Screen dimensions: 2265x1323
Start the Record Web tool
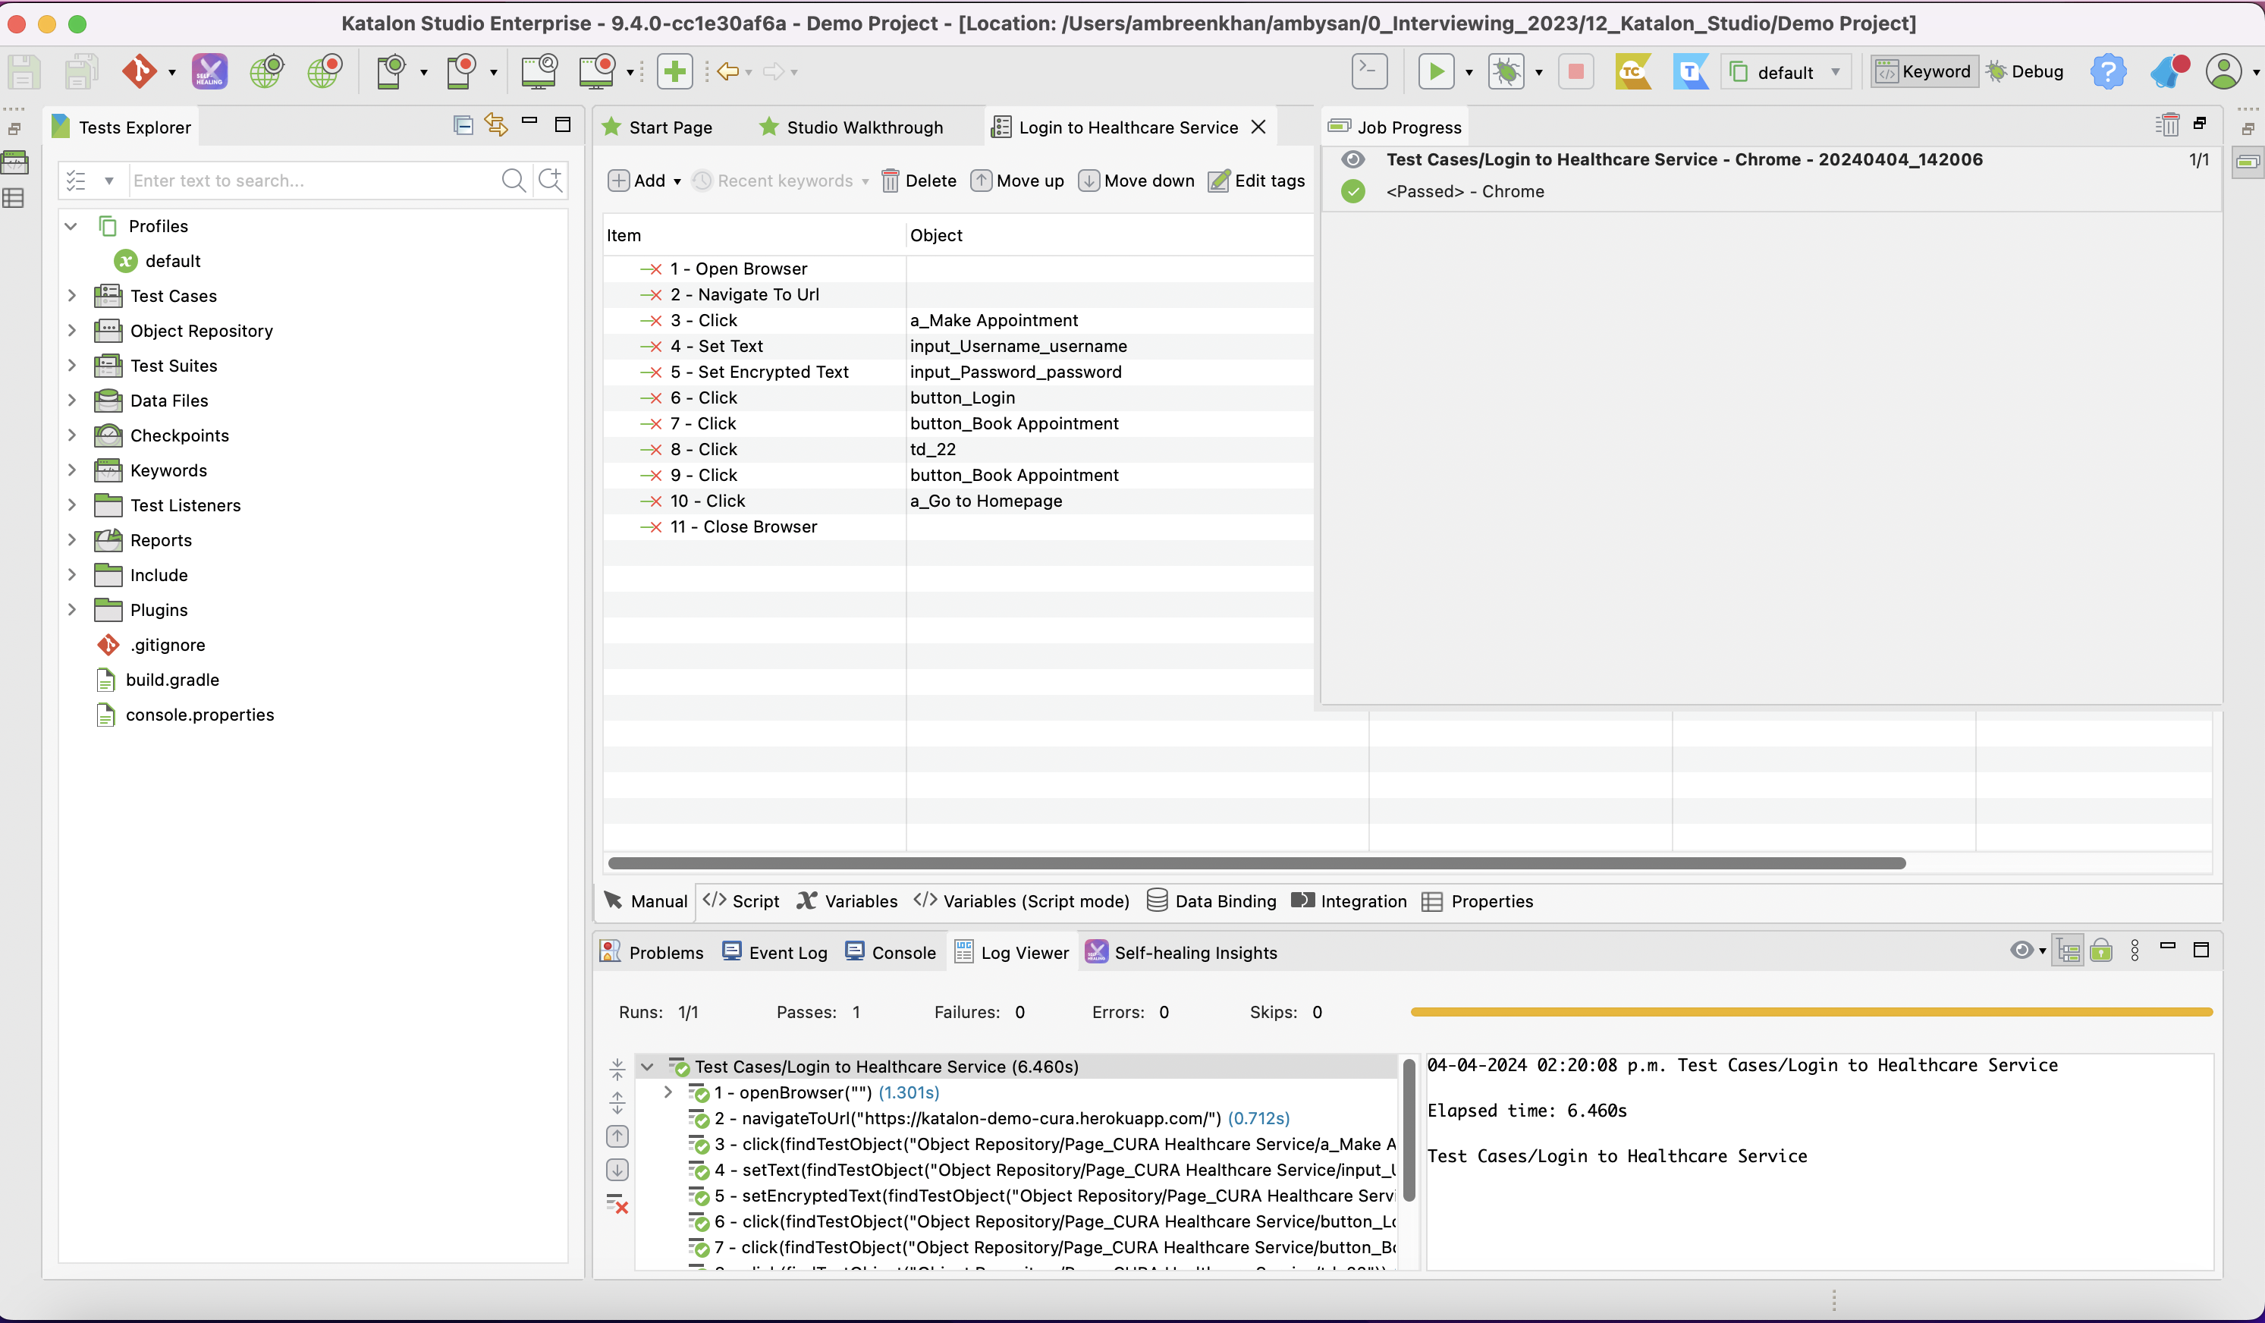pos(325,72)
